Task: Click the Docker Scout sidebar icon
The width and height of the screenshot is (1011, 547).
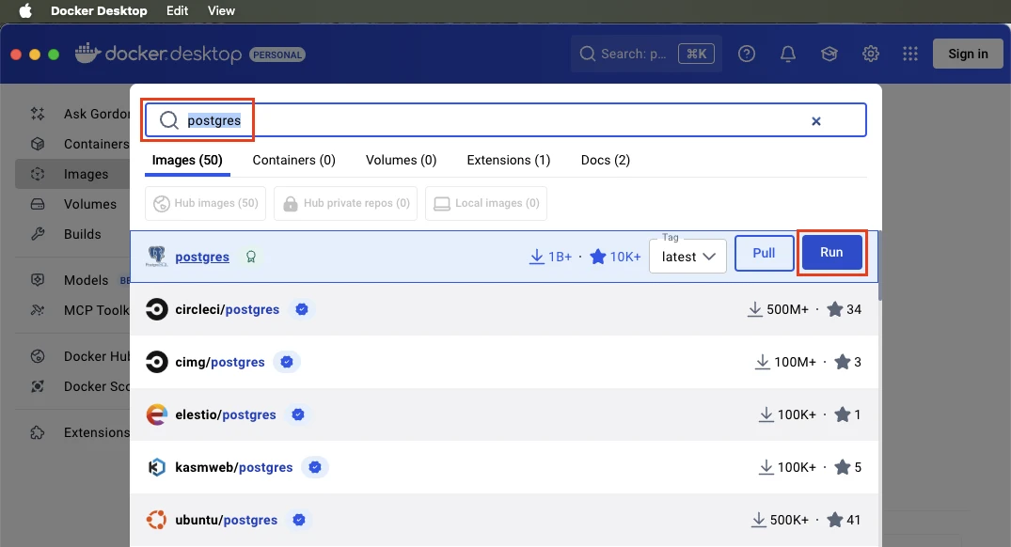Action: pyautogui.click(x=38, y=386)
